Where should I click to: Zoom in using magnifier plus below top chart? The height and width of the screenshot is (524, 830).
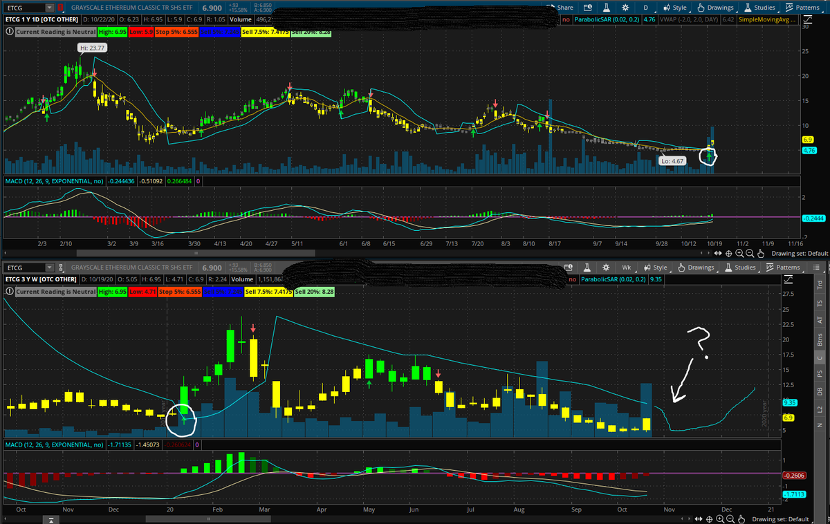pyautogui.click(x=739, y=253)
